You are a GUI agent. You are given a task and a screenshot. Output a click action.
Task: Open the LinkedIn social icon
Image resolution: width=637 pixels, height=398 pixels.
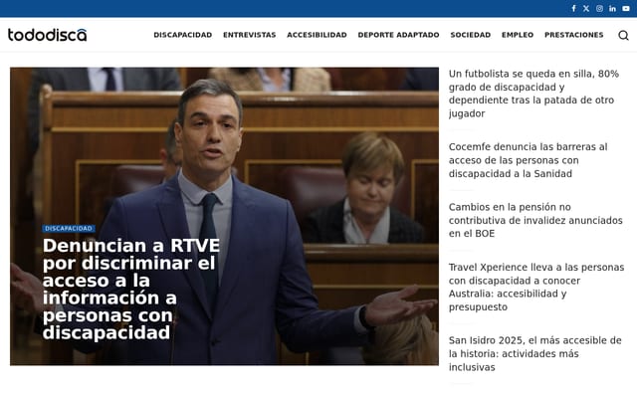[x=613, y=9]
